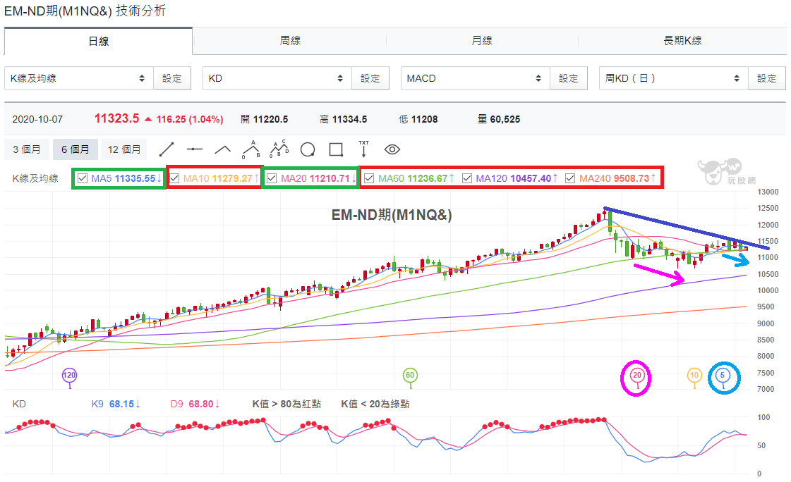Screen dimensions: 791x482
Task: Uncheck the MA120 moving average checkbox
Action: (467, 178)
